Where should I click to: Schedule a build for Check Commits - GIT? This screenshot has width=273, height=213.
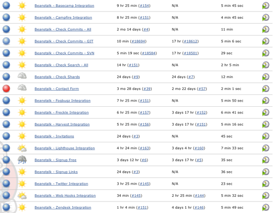coord(266,41)
